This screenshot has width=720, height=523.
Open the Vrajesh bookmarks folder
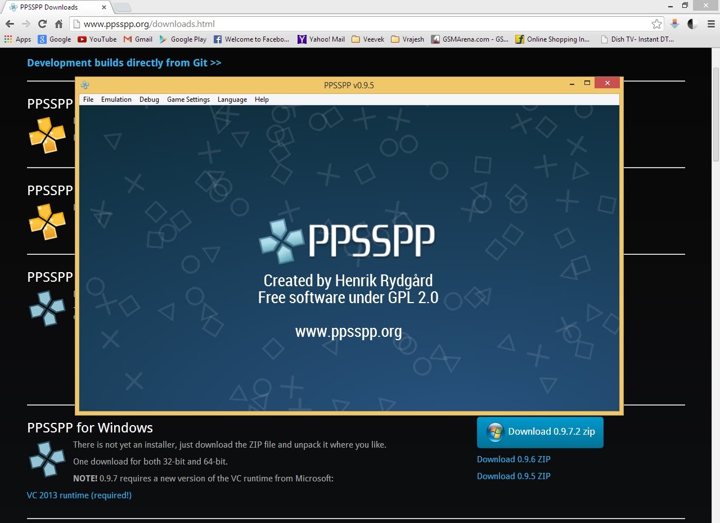coord(408,39)
